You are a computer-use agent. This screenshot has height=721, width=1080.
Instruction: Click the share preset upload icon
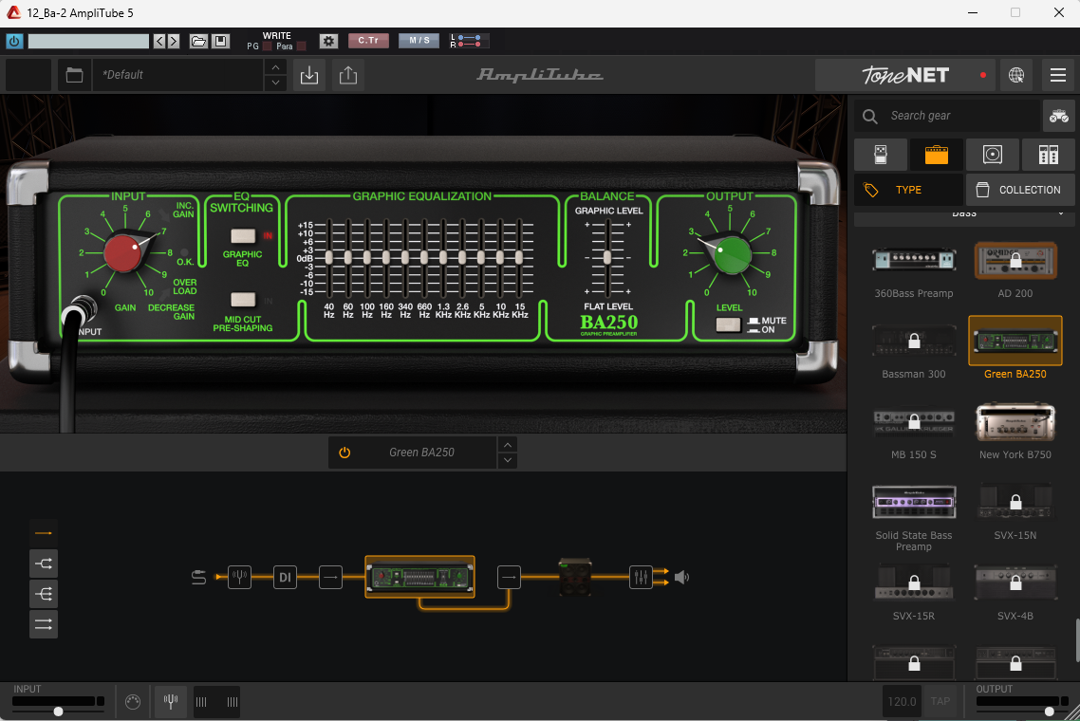click(x=348, y=74)
